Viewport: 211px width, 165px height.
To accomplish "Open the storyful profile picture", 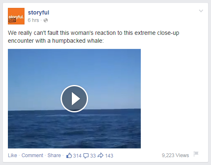I will pos(16,16).
